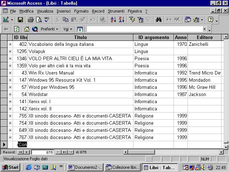The image size is (229, 172).
Task: Click the Save diskette icon
Action: [20, 20]
